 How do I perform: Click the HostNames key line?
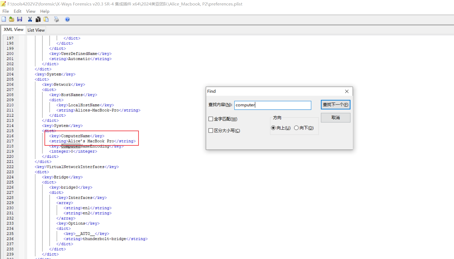point(73,95)
